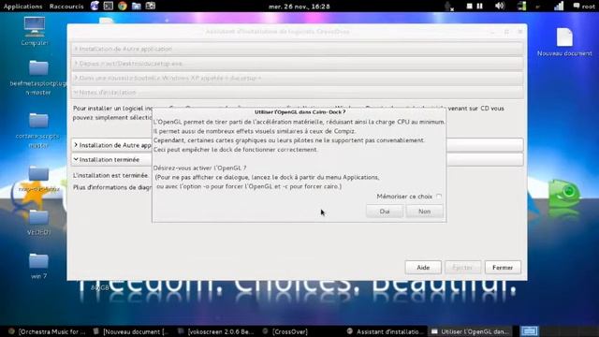Click the muted microphone tray icon
The height and width of the screenshot is (337, 599).
click(x=449, y=7)
